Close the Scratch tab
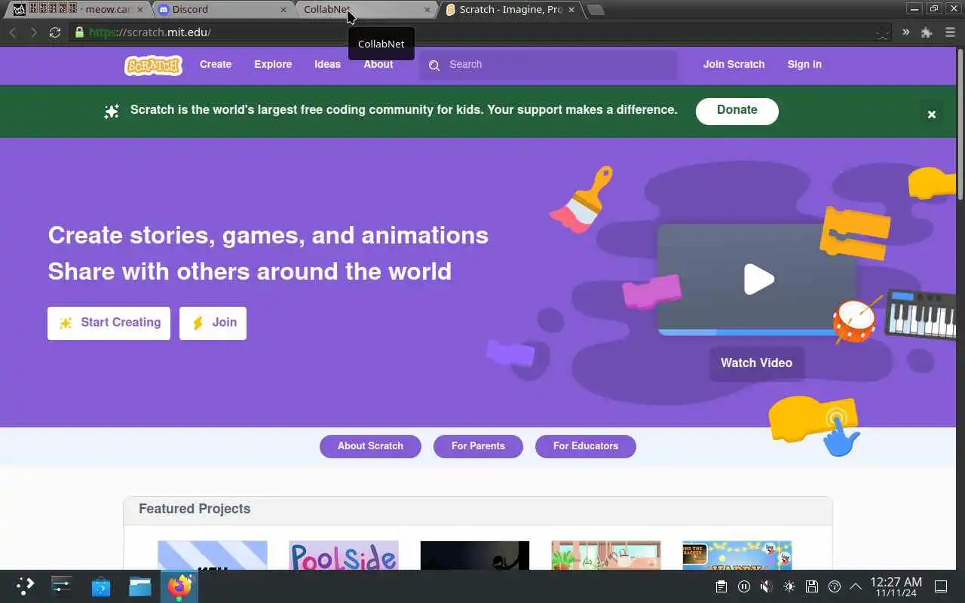This screenshot has width=965, height=603. (x=571, y=10)
